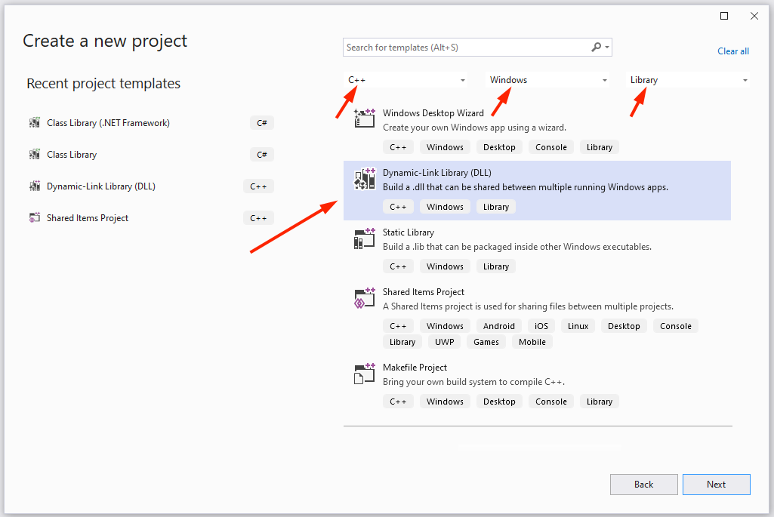The width and height of the screenshot is (774, 517).
Task: Click the Windows Desktop Wizard template icon
Action: pos(365,118)
